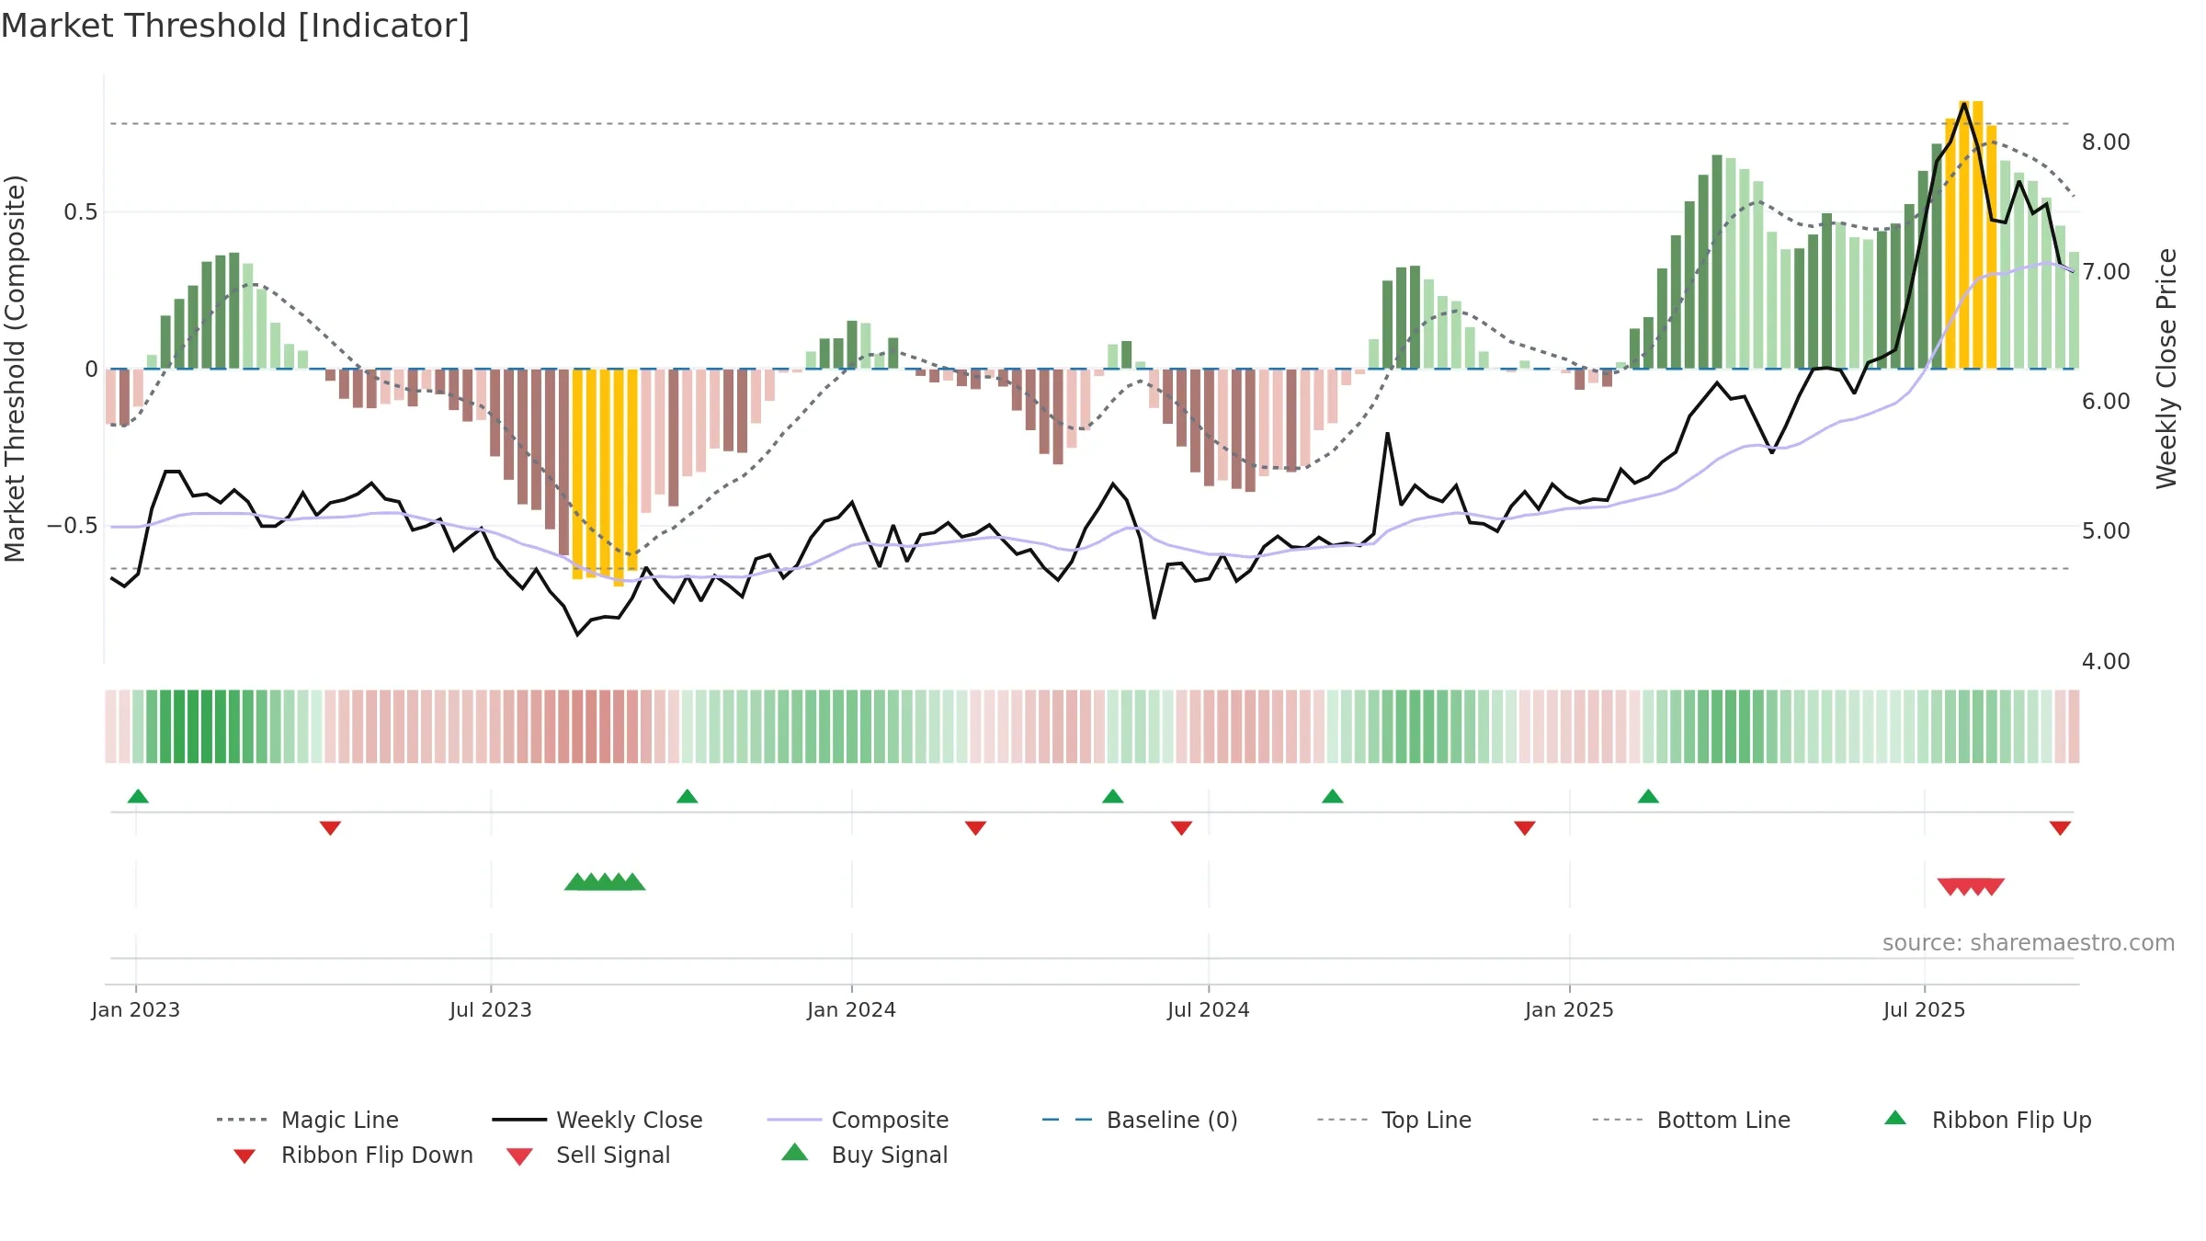Click the 4.00 price axis label
Image resolution: width=2206 pixels, height=1241 pixels.
coord(2106,662)
